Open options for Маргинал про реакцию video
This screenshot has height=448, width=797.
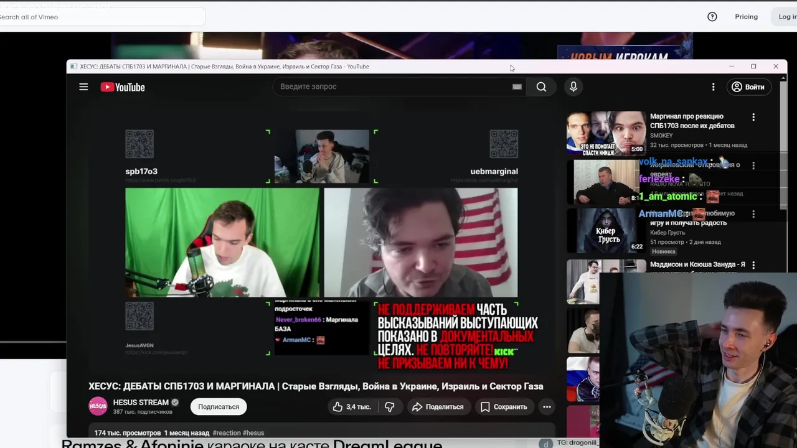click(753, 117)
